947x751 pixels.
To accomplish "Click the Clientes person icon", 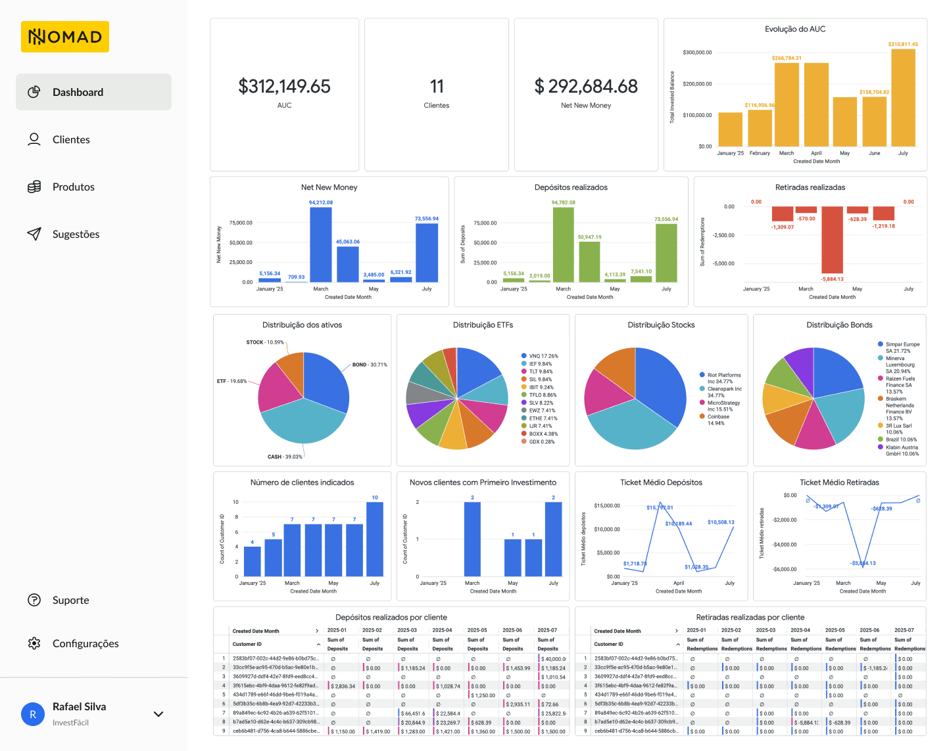I will coord(34,139).
